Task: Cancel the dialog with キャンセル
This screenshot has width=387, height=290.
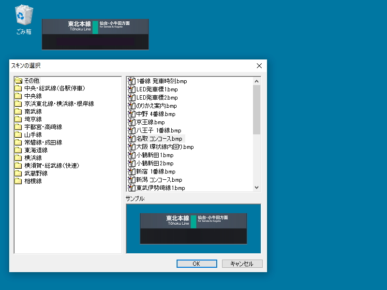Action: click(x=242, y=263)
